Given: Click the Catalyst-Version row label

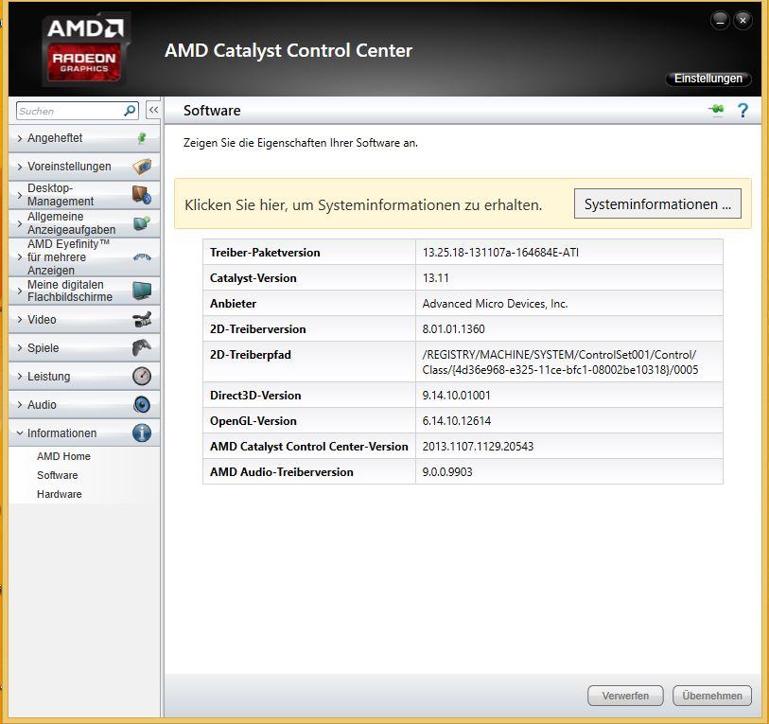Looking at the screenshot, I should point(253,278).
